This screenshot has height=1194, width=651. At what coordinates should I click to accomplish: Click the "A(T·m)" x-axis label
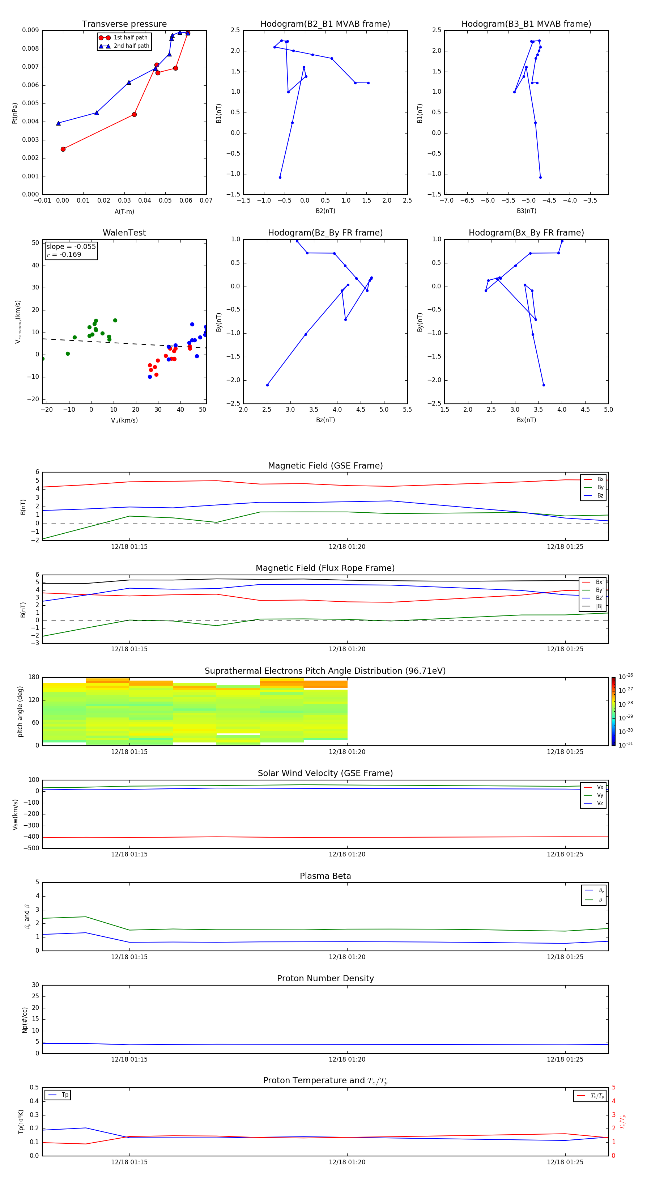(x=124, y=212)
